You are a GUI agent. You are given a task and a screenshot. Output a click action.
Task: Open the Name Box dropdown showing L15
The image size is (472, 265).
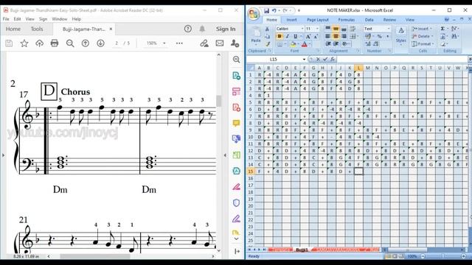[304, 59]
